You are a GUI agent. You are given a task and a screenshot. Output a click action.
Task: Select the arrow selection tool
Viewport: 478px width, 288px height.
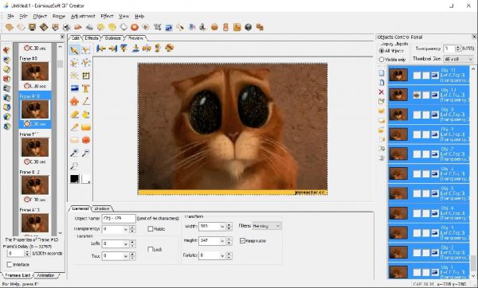[74, 50]
